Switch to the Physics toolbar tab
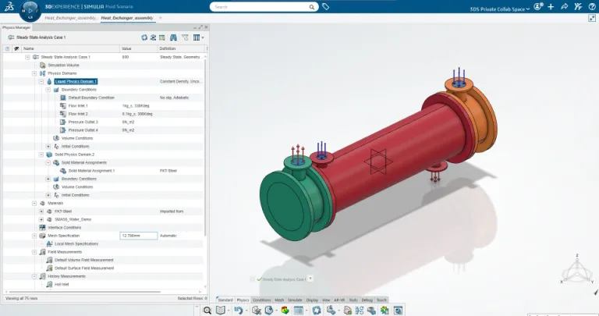The image size is (599, 316). click(243, 300)
